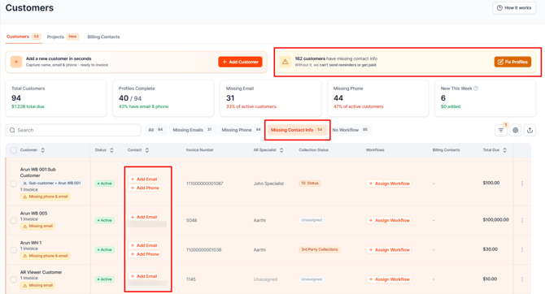
Task: Open row menu for Arun WH 1
Action: [x=522, y=249]
